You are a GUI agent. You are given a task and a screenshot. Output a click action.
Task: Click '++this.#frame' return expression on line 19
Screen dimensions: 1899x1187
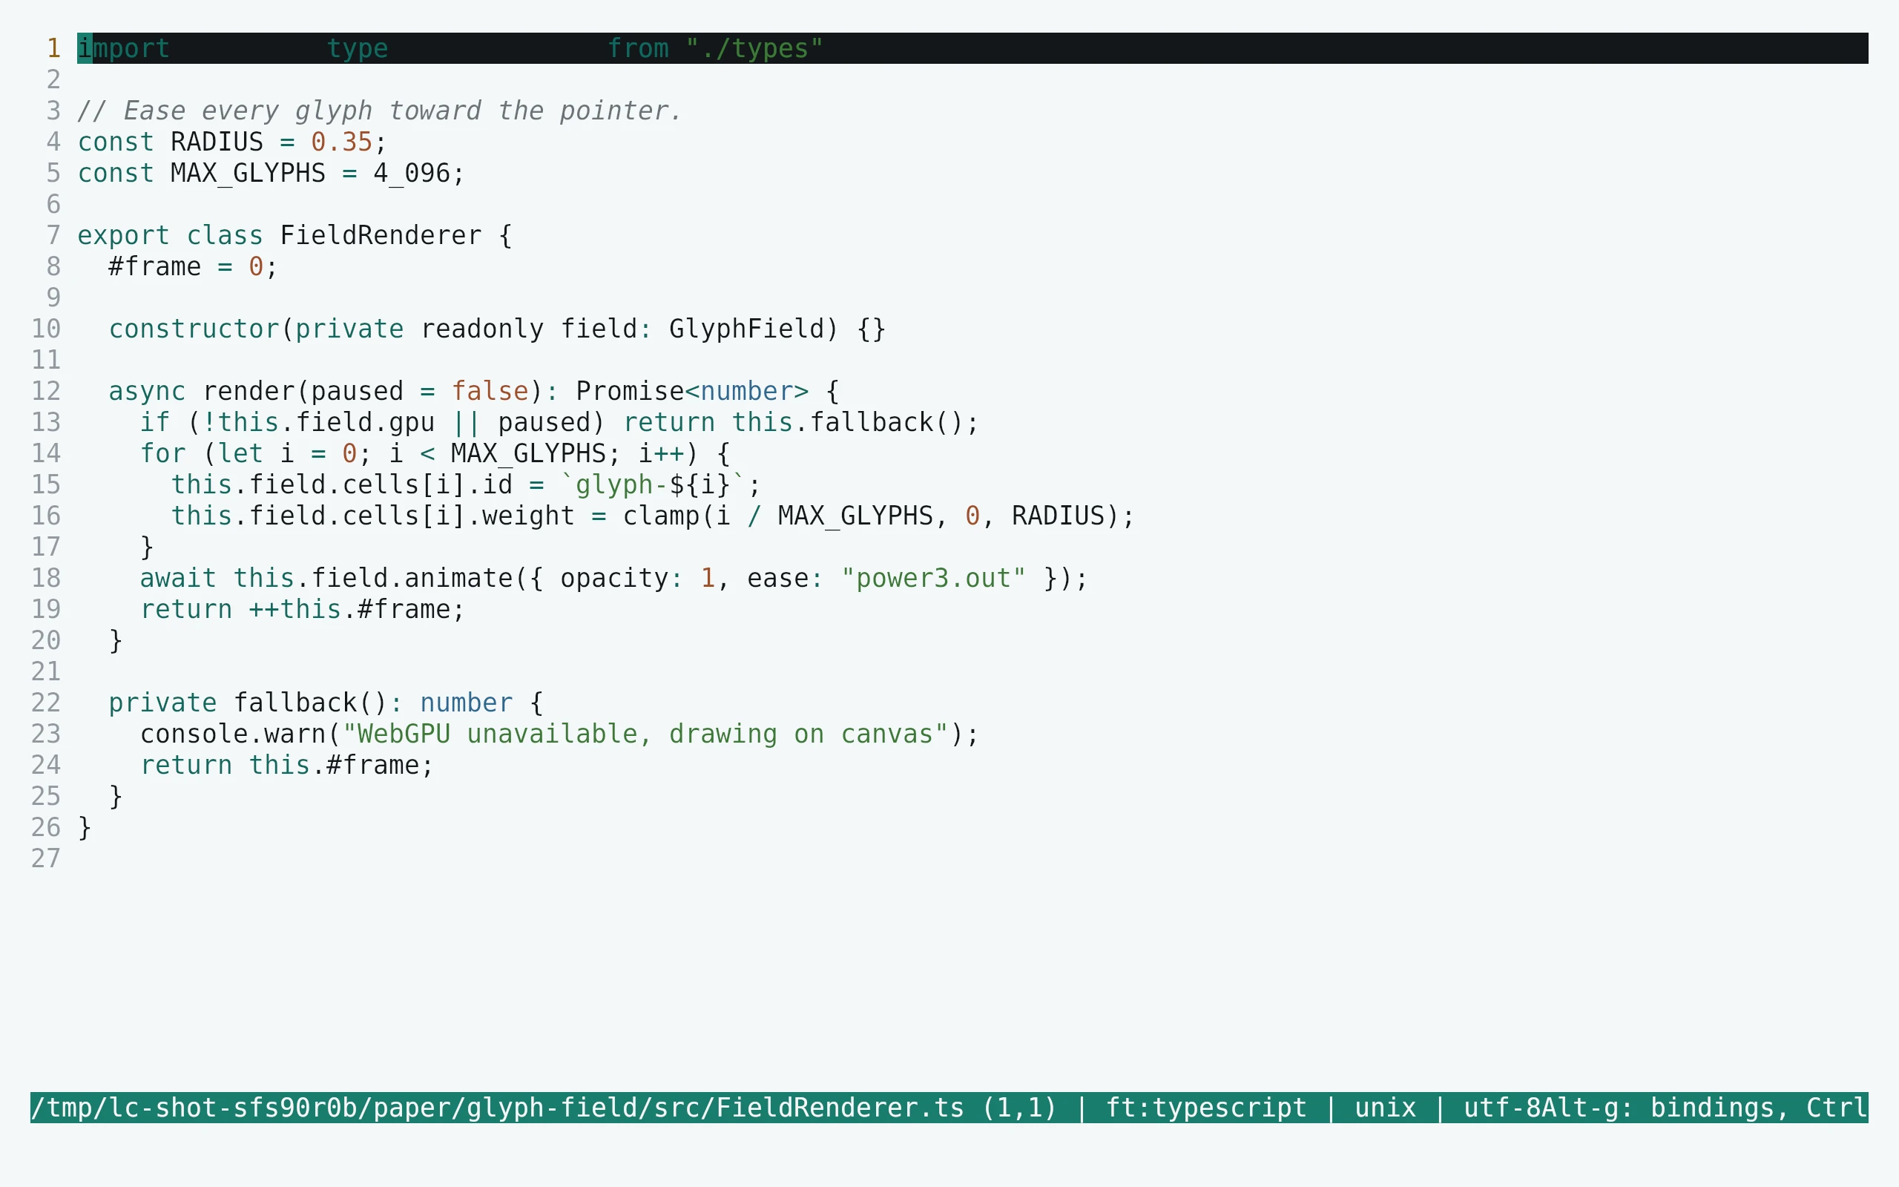[349, 609]
